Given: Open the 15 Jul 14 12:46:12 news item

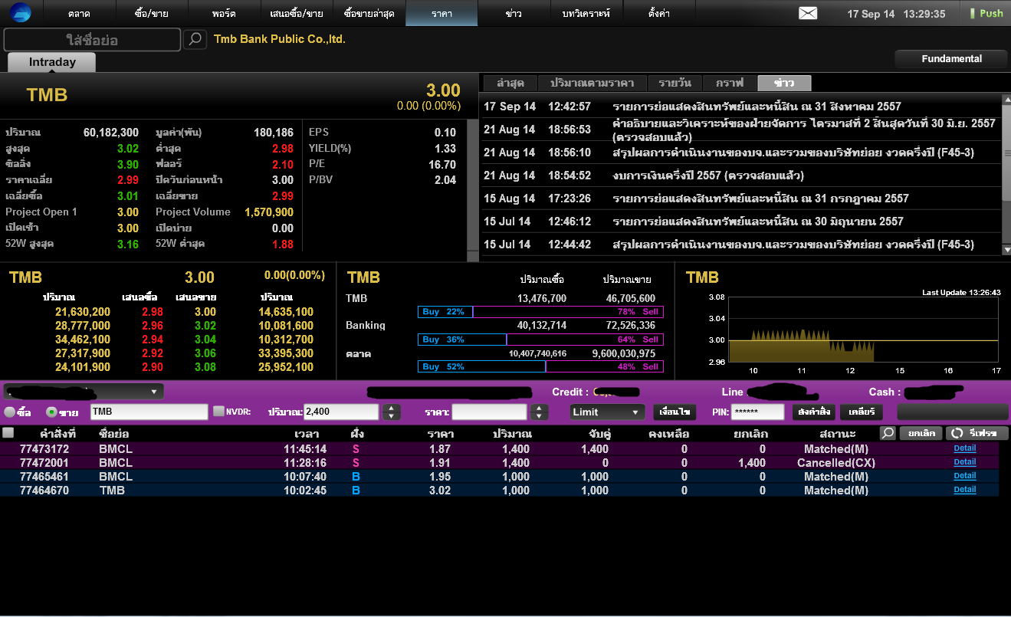Looking at the screenshot, I should (x=740, y=222).
